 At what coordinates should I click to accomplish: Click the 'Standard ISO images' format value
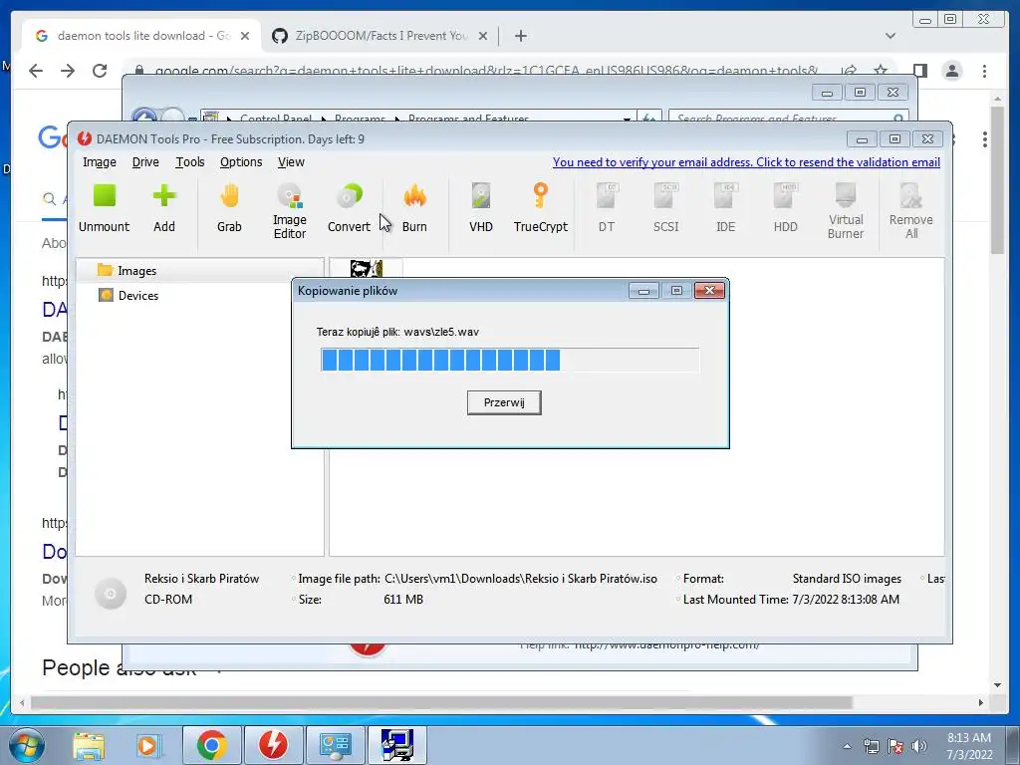point(847,579)
